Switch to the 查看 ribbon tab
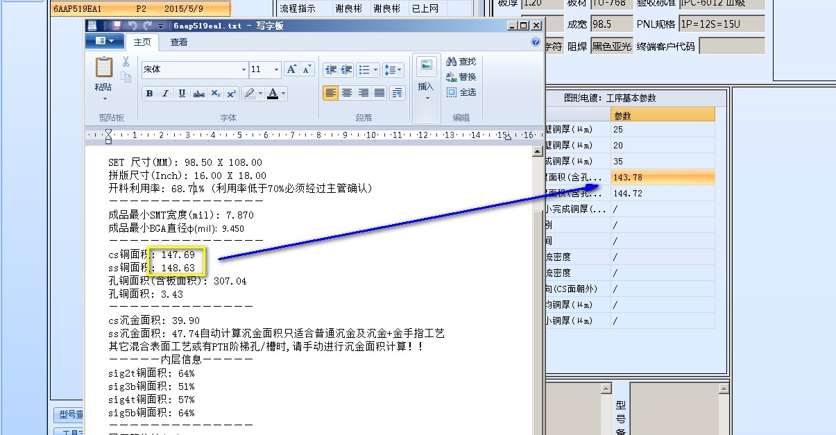Viewport: 836px width, 435px height. click(x=179, y=42)
